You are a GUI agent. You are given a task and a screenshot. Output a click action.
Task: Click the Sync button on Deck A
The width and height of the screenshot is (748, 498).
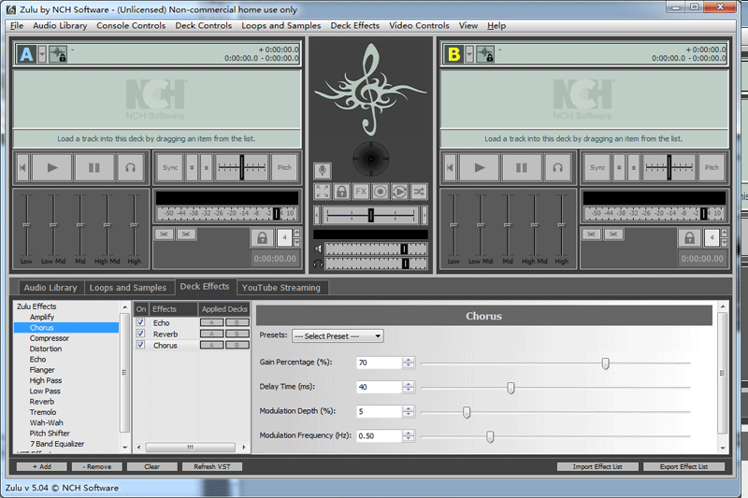point(170,167)
